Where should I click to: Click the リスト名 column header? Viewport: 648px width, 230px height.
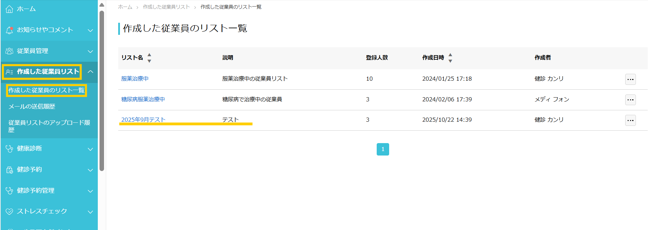click(132, 58)
